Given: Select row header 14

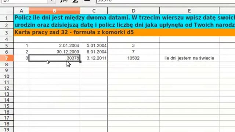Looking at the screenshot, I should tap(7, 100).
